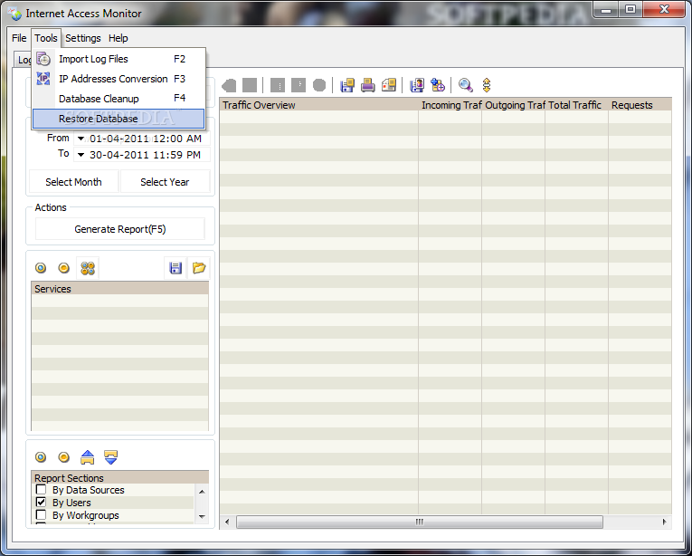Open the Settings menu

83,38
